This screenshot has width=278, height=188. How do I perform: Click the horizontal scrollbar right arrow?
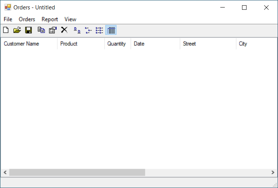point(273,172)
